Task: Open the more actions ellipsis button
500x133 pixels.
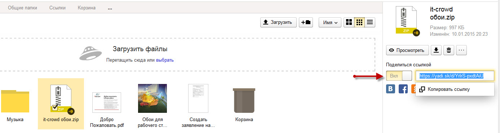Action: pyautogui.click(x=461, y=50)
